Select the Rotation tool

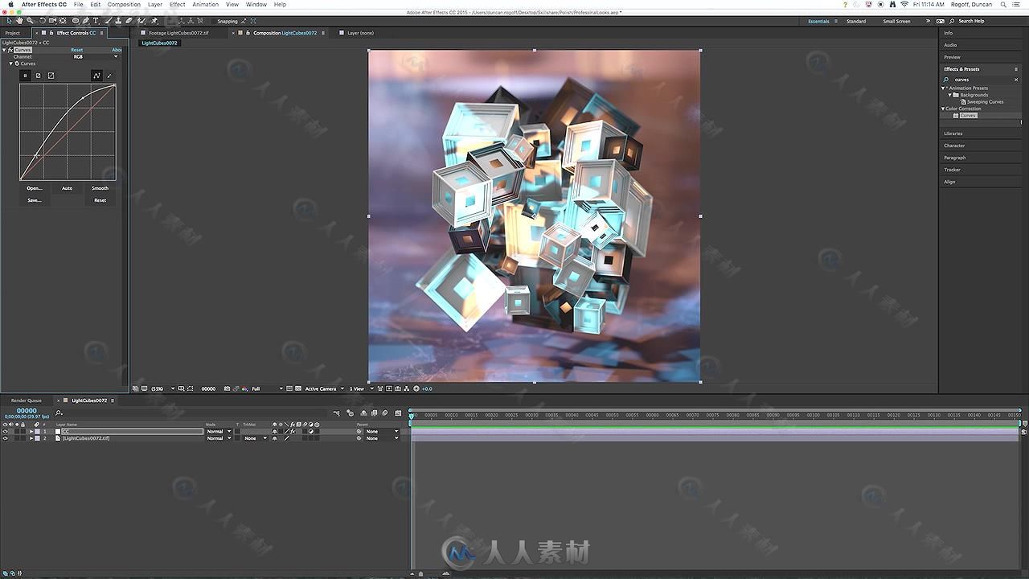(x=42, y=20)
